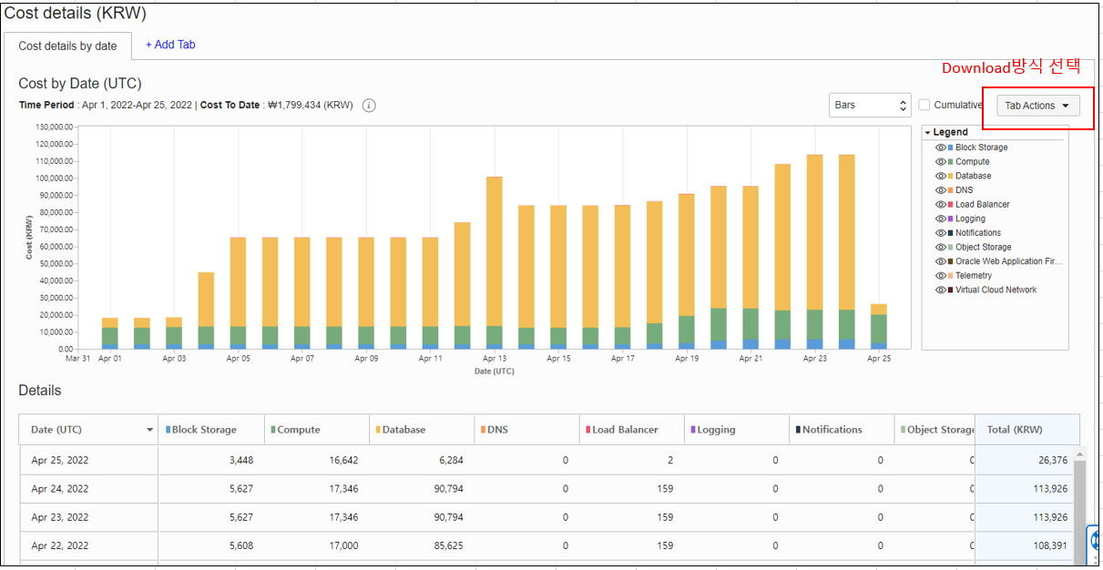Select the Cost details by date tab
This screenshot has width=1103, height=570.
click(x=68, y=46)
